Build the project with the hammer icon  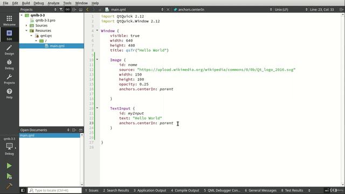pyautogui.click(x=9, y=186)
